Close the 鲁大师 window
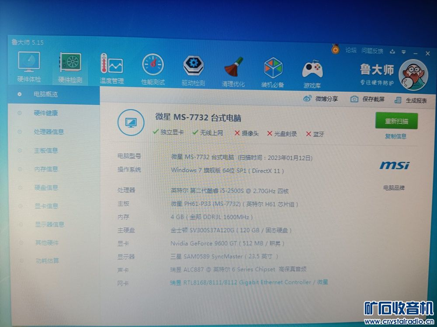The width and height of the screenshot is (437, 327). (427, 53)
